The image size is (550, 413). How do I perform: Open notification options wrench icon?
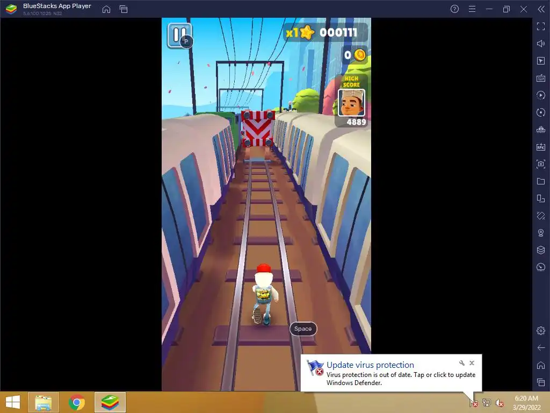click(461, 363)
